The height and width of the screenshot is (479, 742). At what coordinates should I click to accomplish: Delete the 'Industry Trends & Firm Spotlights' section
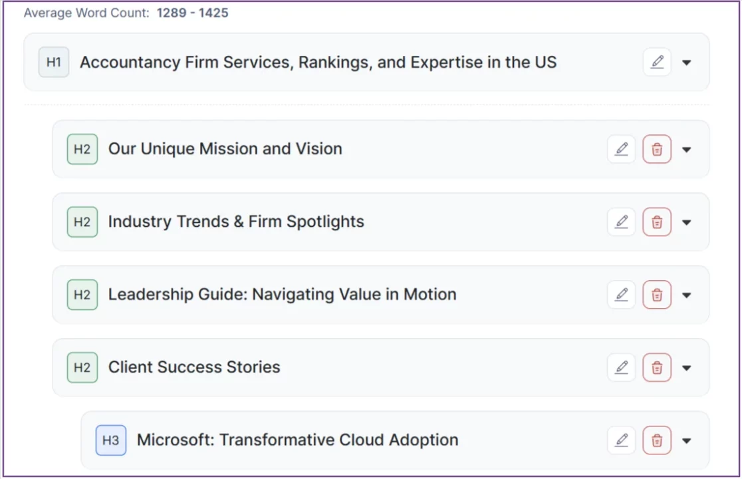coord(657,222)
